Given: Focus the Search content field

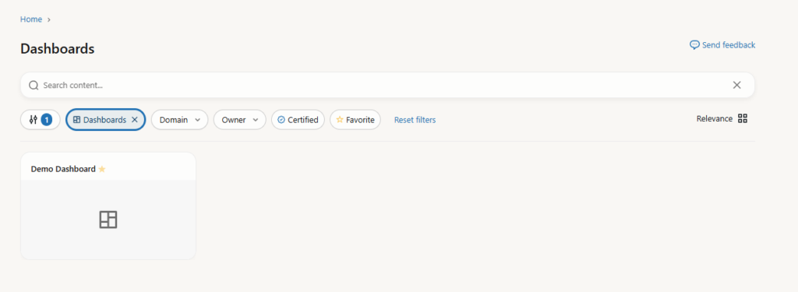Looking at the screenshot, I should pyautogui.click(x=387, y=85).
